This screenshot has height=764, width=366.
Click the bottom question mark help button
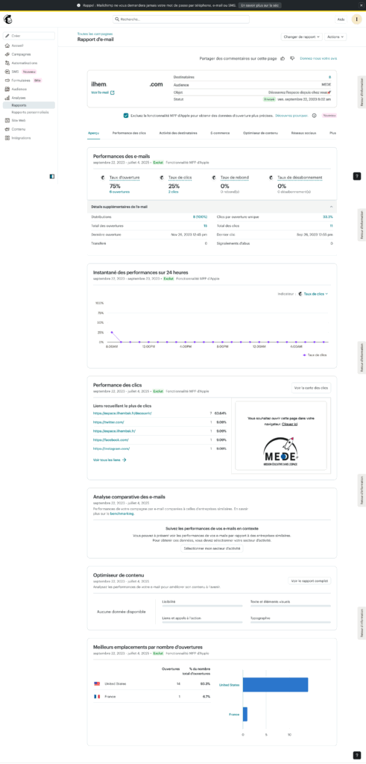pyautogui.click(x=357, y=755)
